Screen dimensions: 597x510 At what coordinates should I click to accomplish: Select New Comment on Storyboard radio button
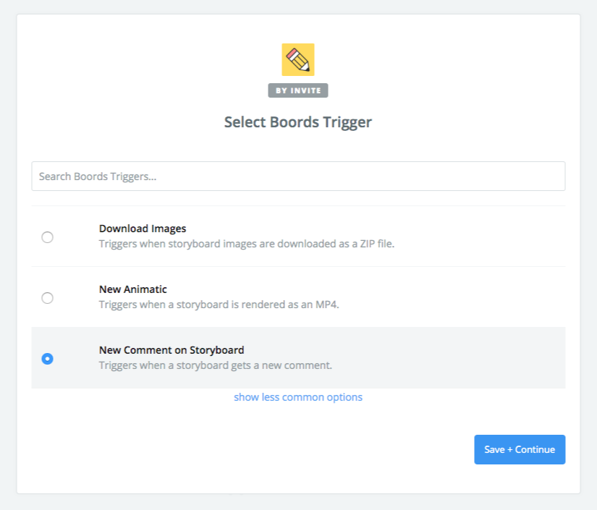point(47,359)
